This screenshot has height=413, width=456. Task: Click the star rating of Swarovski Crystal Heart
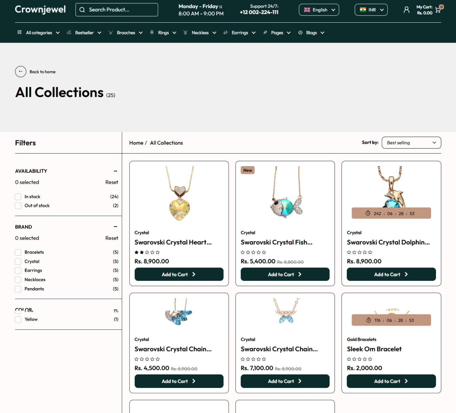[147, 252]
